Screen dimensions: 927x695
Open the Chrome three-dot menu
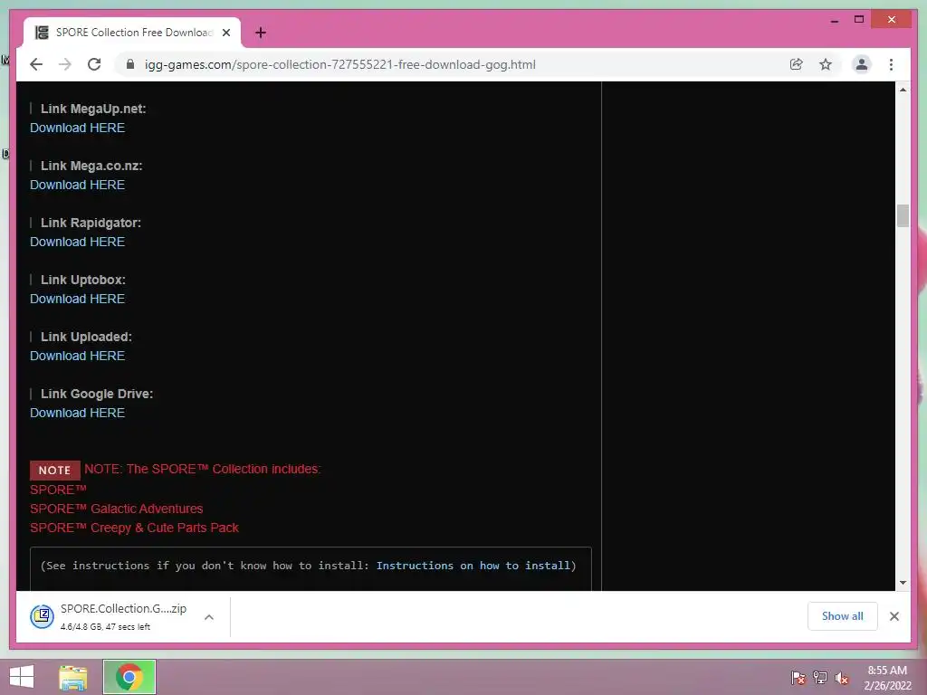point(891,64)
